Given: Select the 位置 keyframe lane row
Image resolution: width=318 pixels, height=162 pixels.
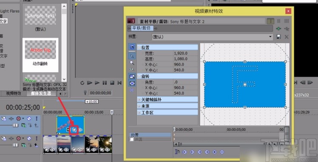Looking at the screenshot, I should coord(150,135).
